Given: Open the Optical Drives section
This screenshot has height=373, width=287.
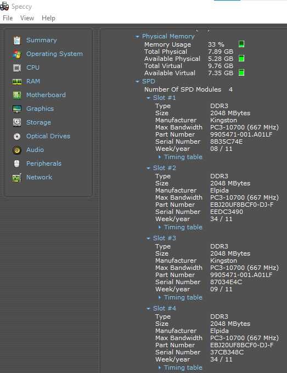Looking at the screenshot, I should tap(48, 136).
